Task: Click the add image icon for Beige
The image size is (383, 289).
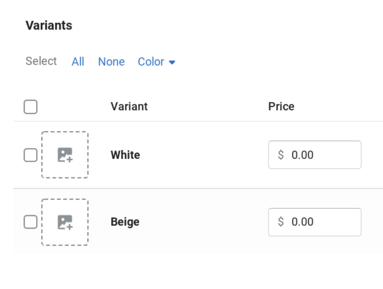Action: 65,222
